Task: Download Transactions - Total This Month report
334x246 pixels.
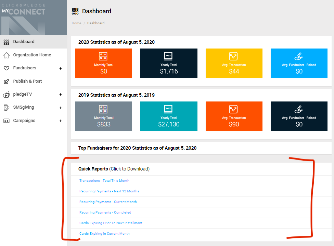Action: [104, 181]
